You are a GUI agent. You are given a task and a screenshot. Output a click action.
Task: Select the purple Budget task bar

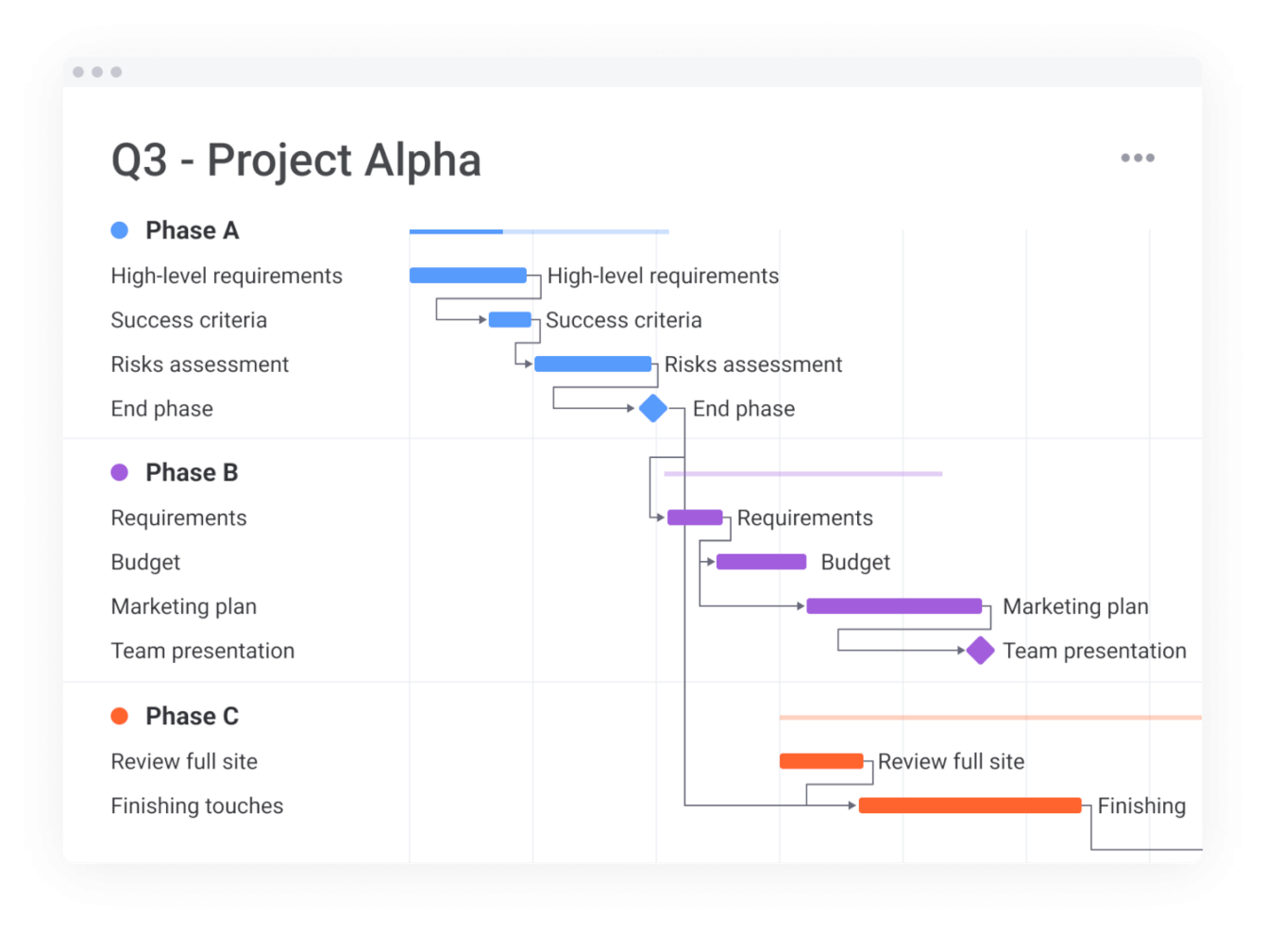[x=761, y=562]
